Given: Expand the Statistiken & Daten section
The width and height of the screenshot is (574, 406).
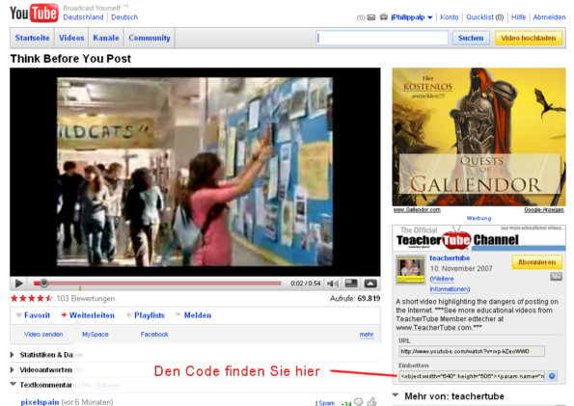Looking at the screenshot, I should click(13, 355).
